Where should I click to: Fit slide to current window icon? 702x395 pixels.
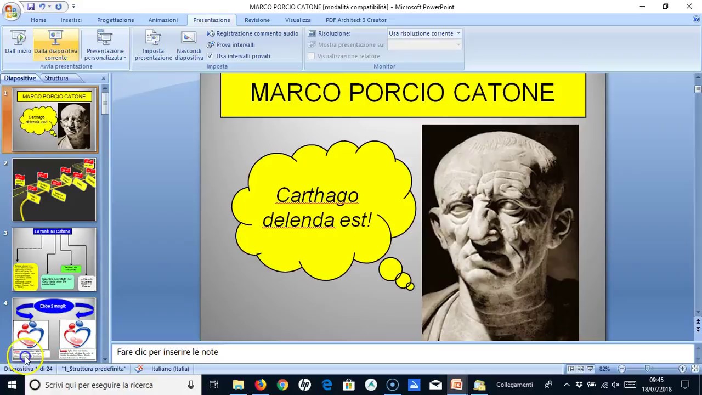tap(695, 369)
